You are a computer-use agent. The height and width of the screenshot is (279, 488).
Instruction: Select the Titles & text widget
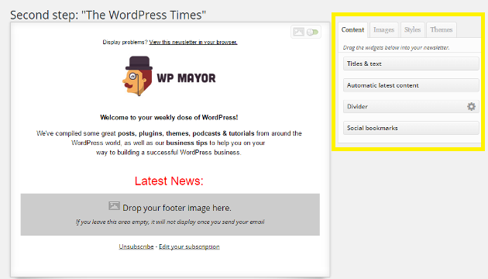411,64
